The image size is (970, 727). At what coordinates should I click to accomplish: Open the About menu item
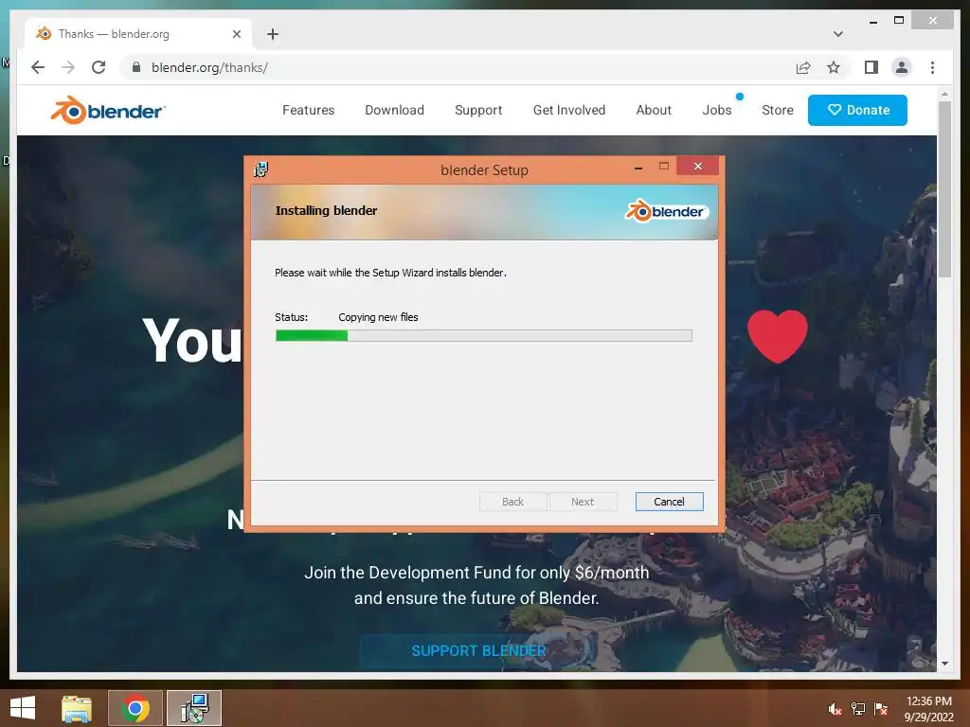point(654,110)
